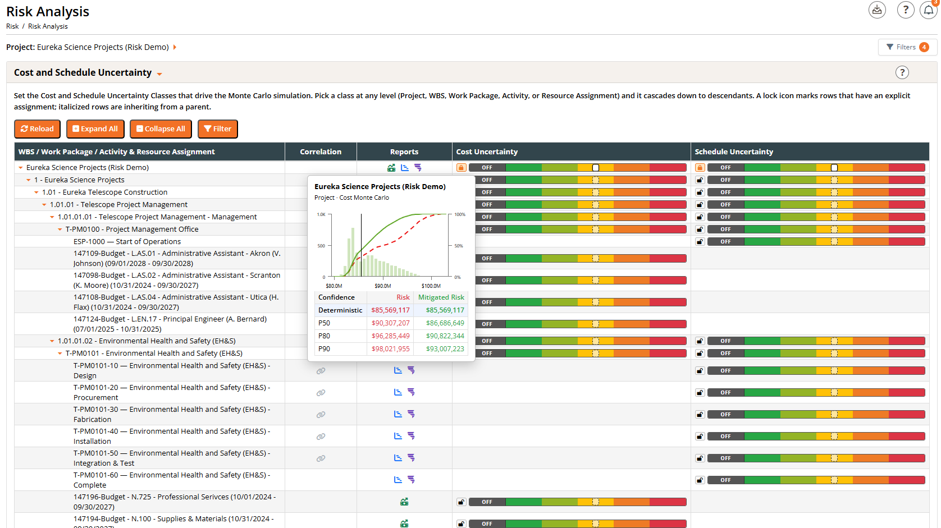This screenshot has height=528, width=941.
Task: Open the tornado chart icon for Eureka Science Projects (Risk Demo)
Action: tap(418, 168)
